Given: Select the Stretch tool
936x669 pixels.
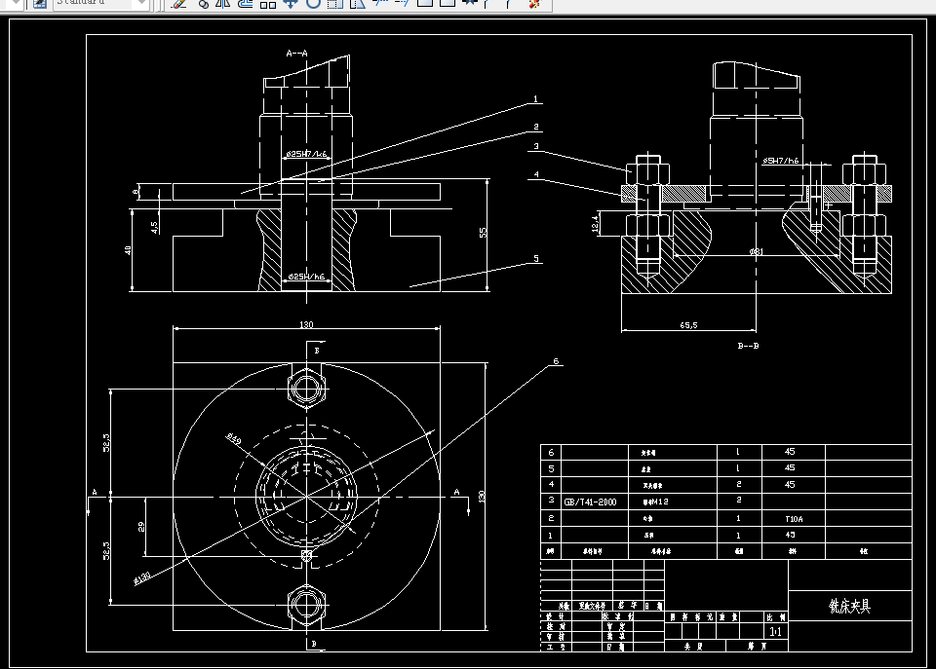Looking at the screenshot, I should [x=358, y=4].
